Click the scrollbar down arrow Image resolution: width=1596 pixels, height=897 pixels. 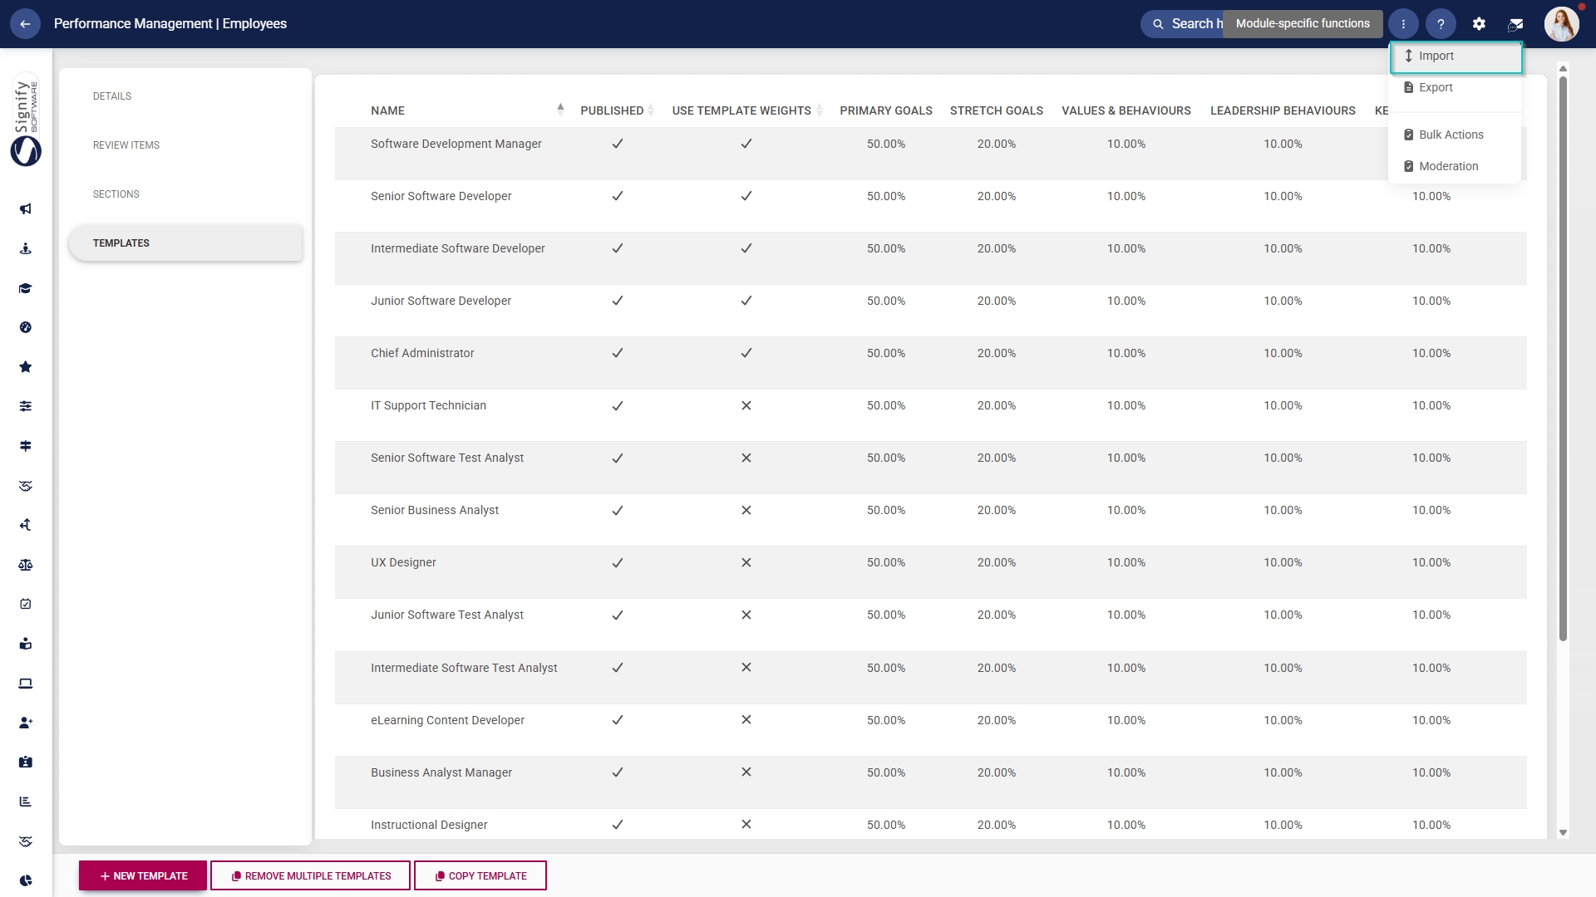click(1563, 832)
